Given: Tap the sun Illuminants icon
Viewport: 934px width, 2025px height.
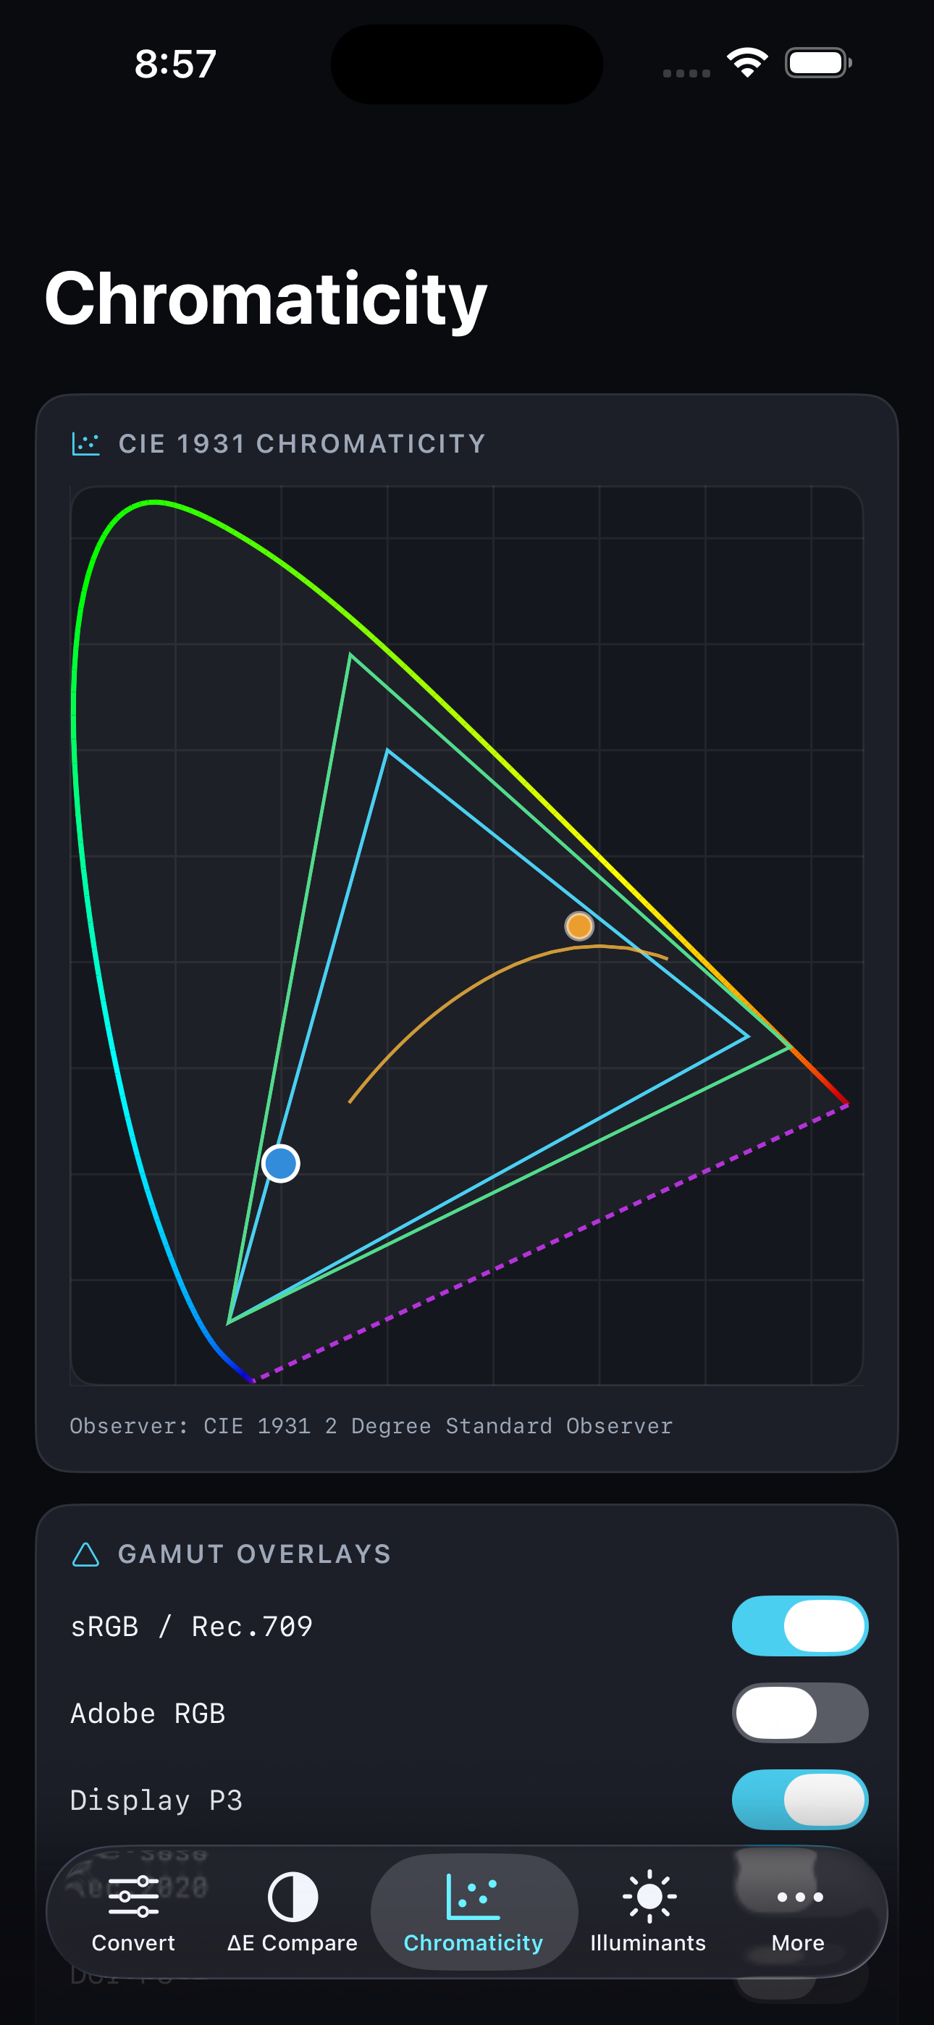Looking at the screenshot, I should point(649,1896).
